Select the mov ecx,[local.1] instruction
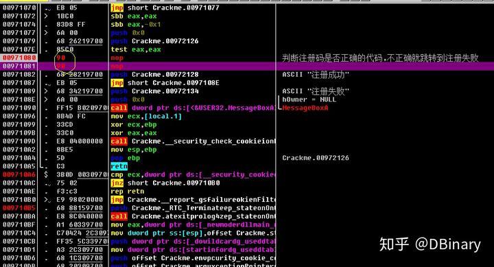 146,116
